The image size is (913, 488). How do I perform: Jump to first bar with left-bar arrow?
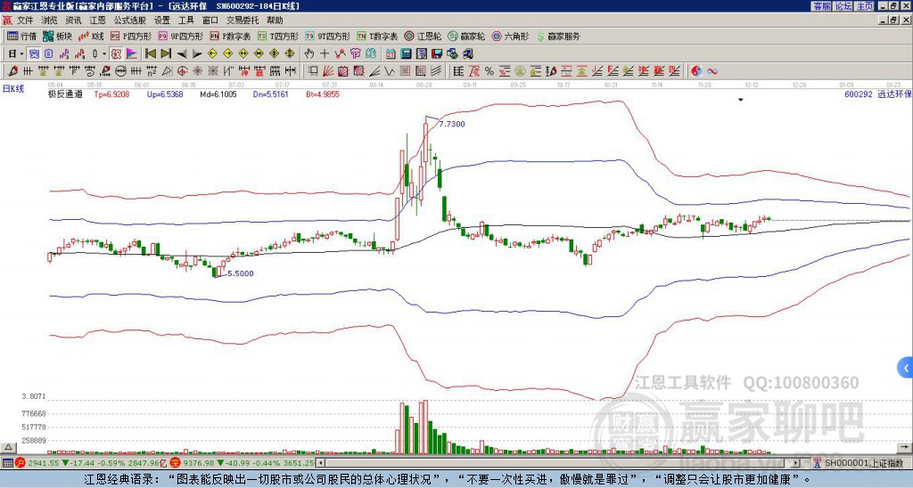150,53
